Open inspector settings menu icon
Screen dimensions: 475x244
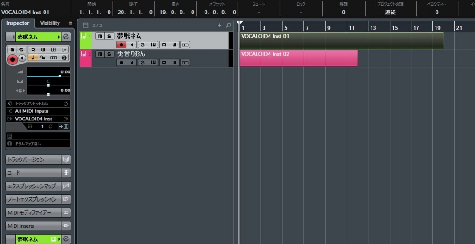[x=71, y=23]
